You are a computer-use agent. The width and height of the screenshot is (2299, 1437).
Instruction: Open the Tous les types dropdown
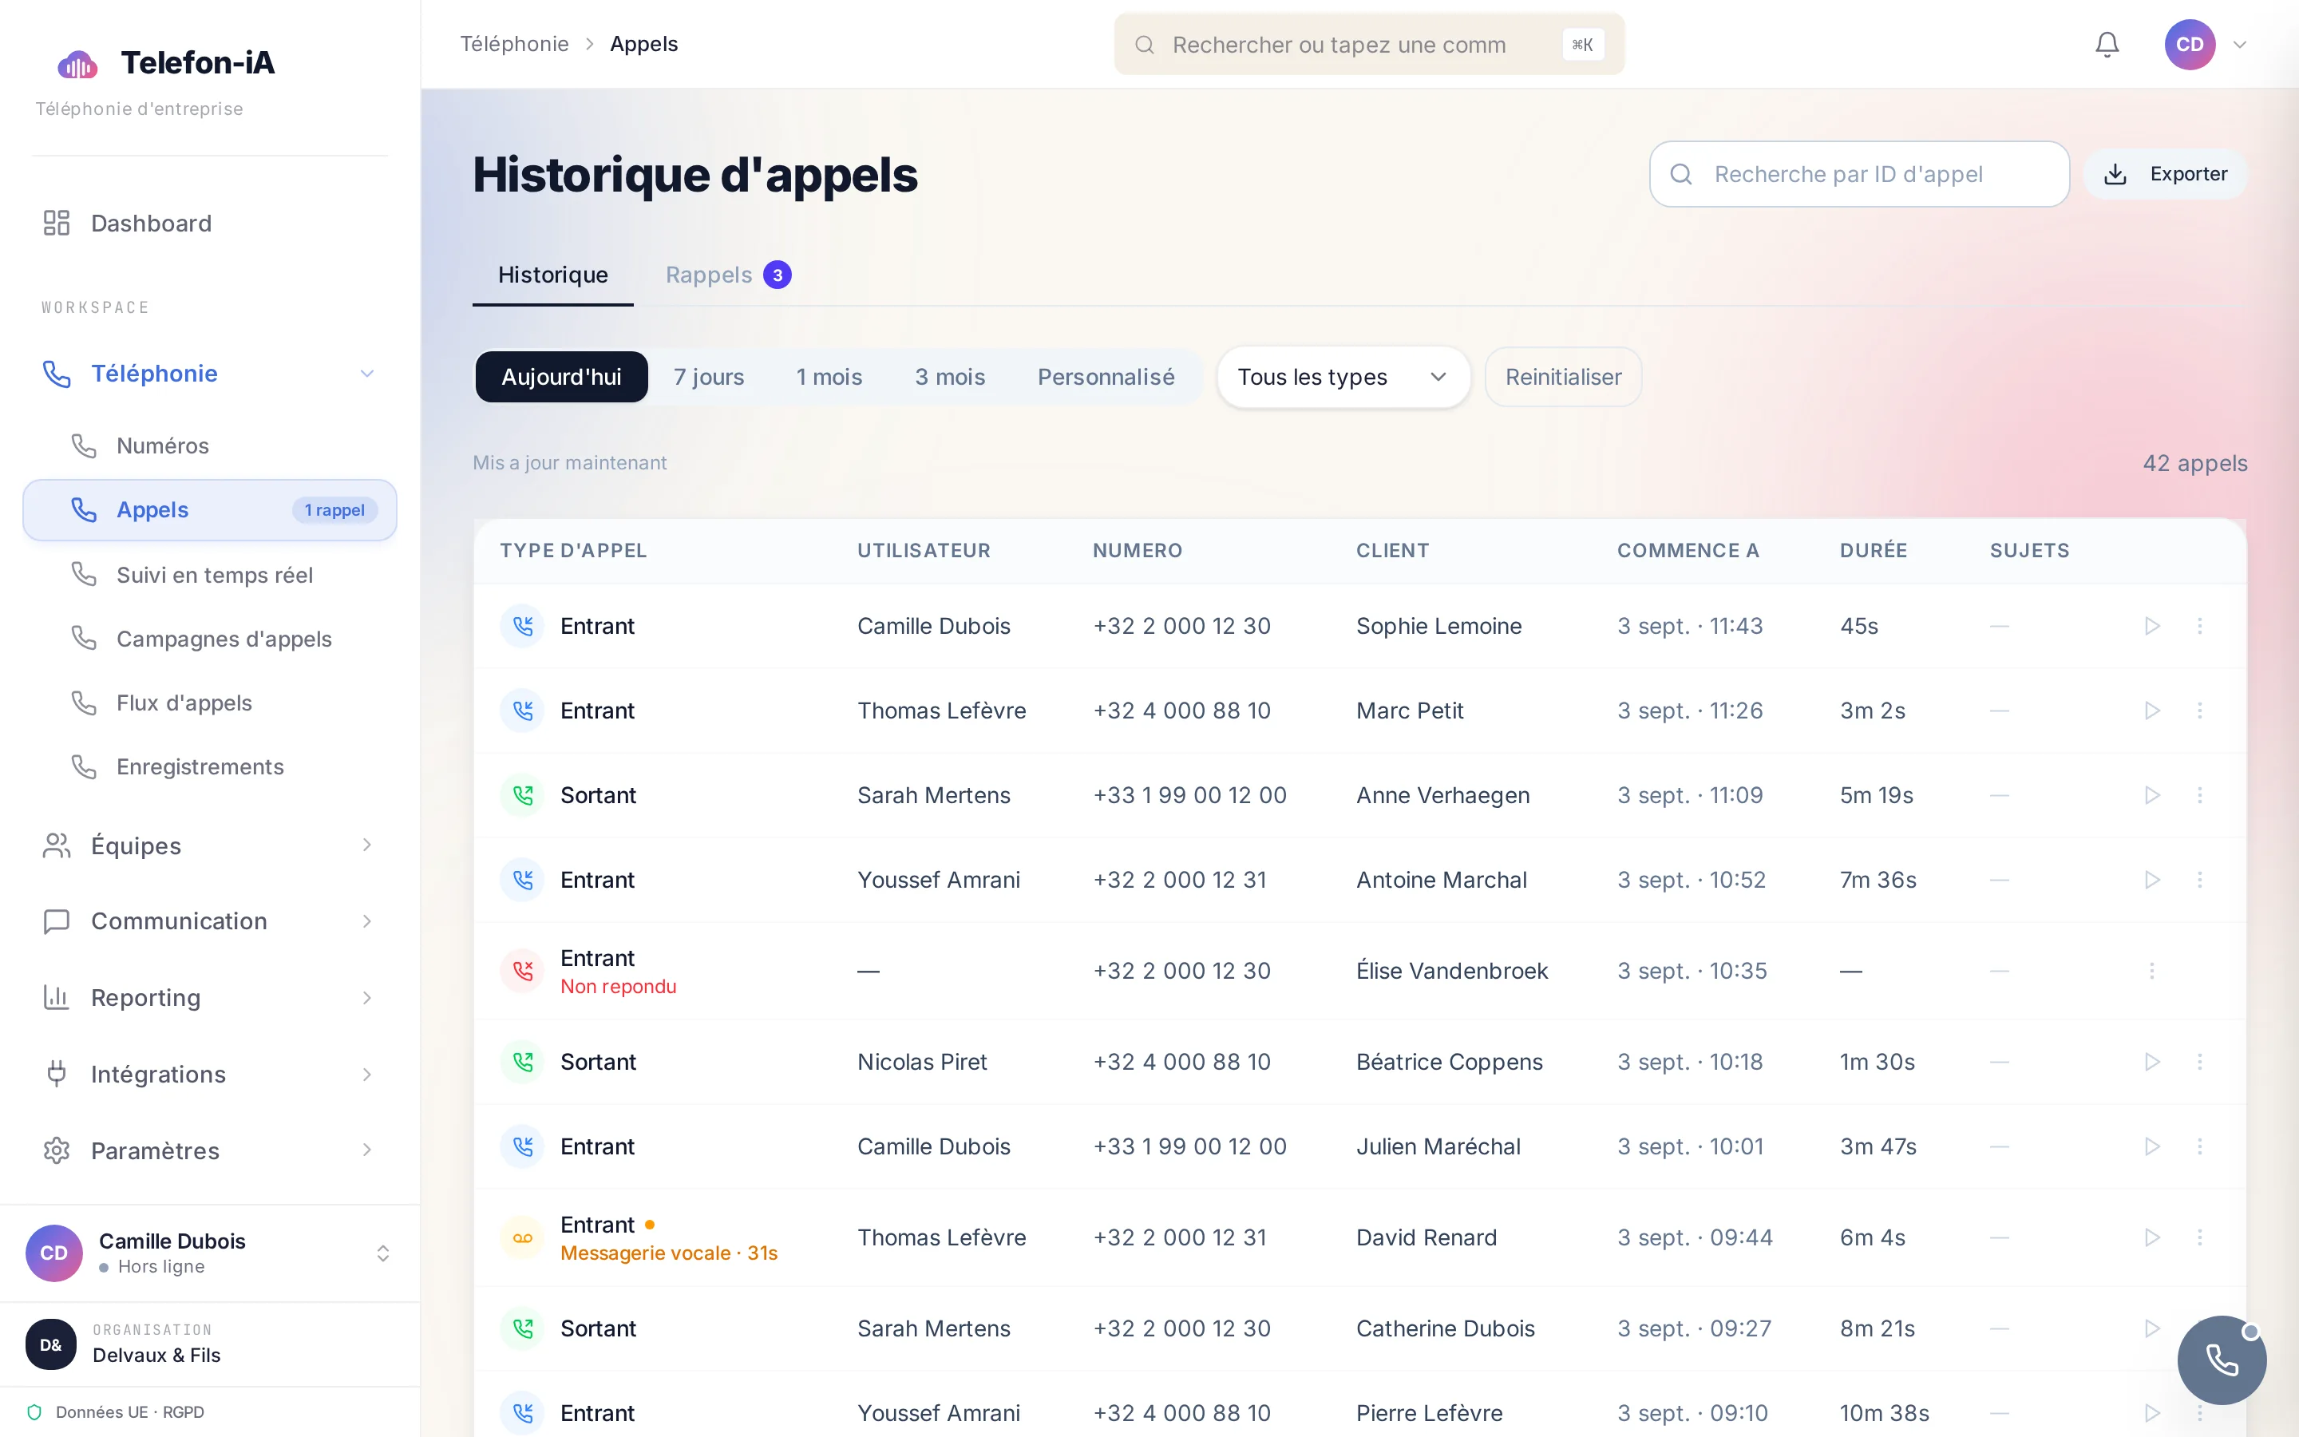pyautogui.click(x=1343, y=378)
